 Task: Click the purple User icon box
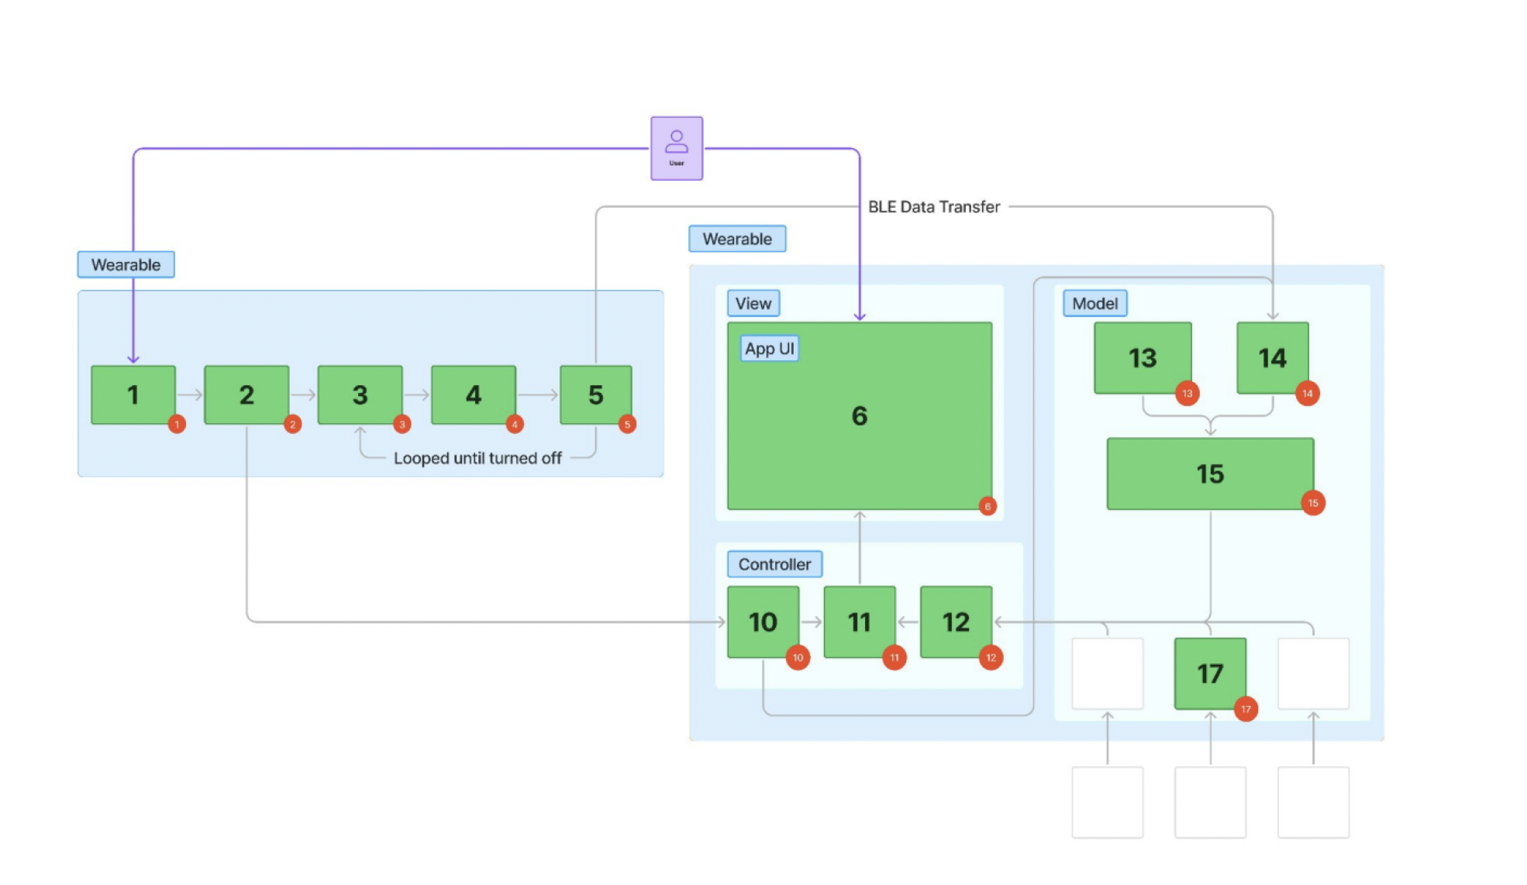pos(677,148)
